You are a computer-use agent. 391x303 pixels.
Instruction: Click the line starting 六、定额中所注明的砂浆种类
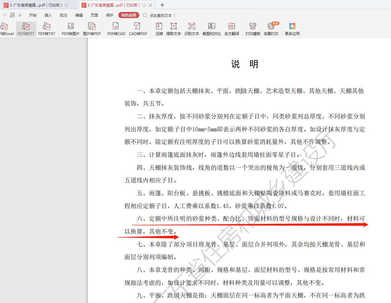tap(251, 219)
